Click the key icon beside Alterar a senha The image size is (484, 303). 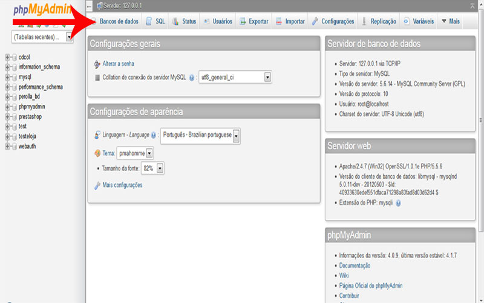(x=97, y=64)
